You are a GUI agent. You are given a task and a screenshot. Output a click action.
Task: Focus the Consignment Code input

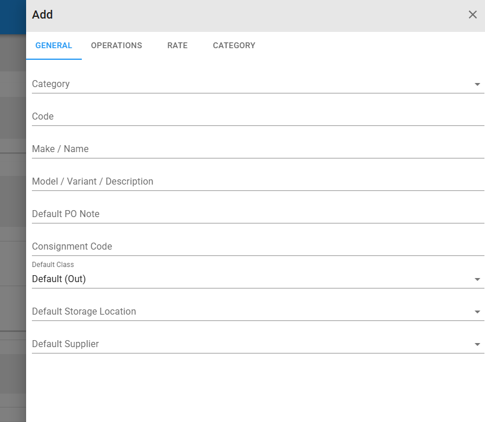pos(258,246)
